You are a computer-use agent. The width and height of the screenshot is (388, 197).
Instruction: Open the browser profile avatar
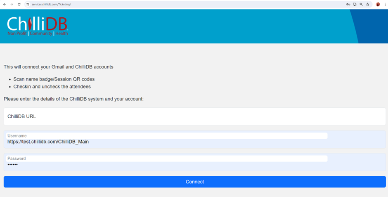[x=378, y=4]
